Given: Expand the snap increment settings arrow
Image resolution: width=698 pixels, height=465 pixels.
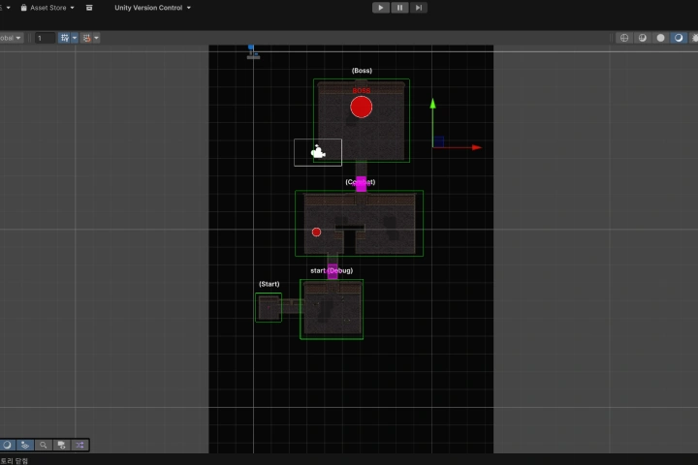Looking at the screenshot, I should click(x=96, y=38).
